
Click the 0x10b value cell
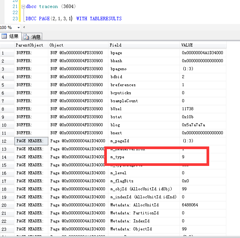click(203, 117)
